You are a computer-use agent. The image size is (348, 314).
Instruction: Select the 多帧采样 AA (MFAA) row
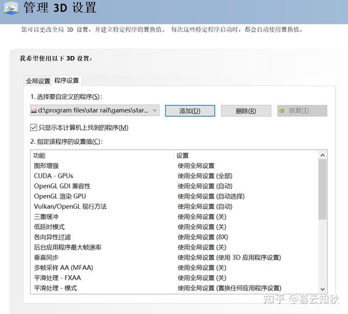tap(175, 268)
